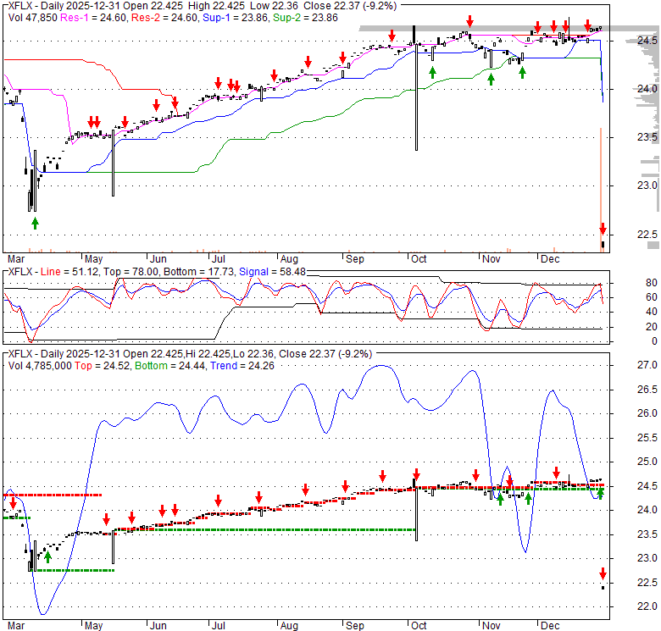Screen dimensions: 661x631
Task: Click the red down arrow at the December 31 drop in the top chart
Action: pyautogui.click(x=603, y=229)
